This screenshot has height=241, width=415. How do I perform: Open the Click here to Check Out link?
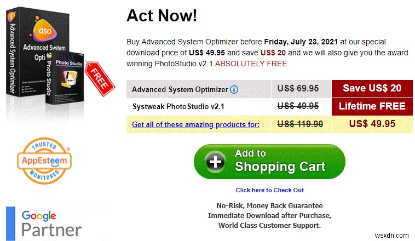point(269,190)
